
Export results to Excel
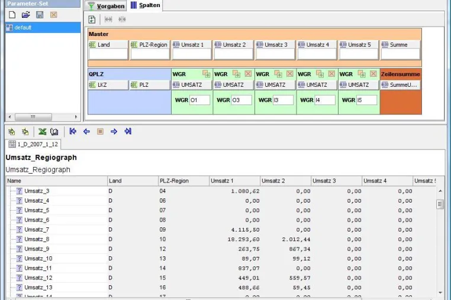click(42, 132)
